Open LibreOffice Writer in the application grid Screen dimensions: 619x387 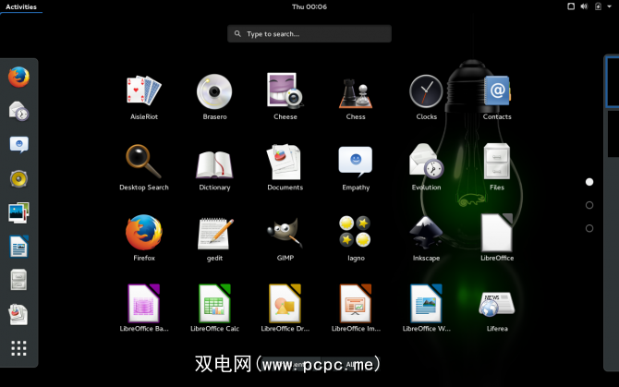426,308
